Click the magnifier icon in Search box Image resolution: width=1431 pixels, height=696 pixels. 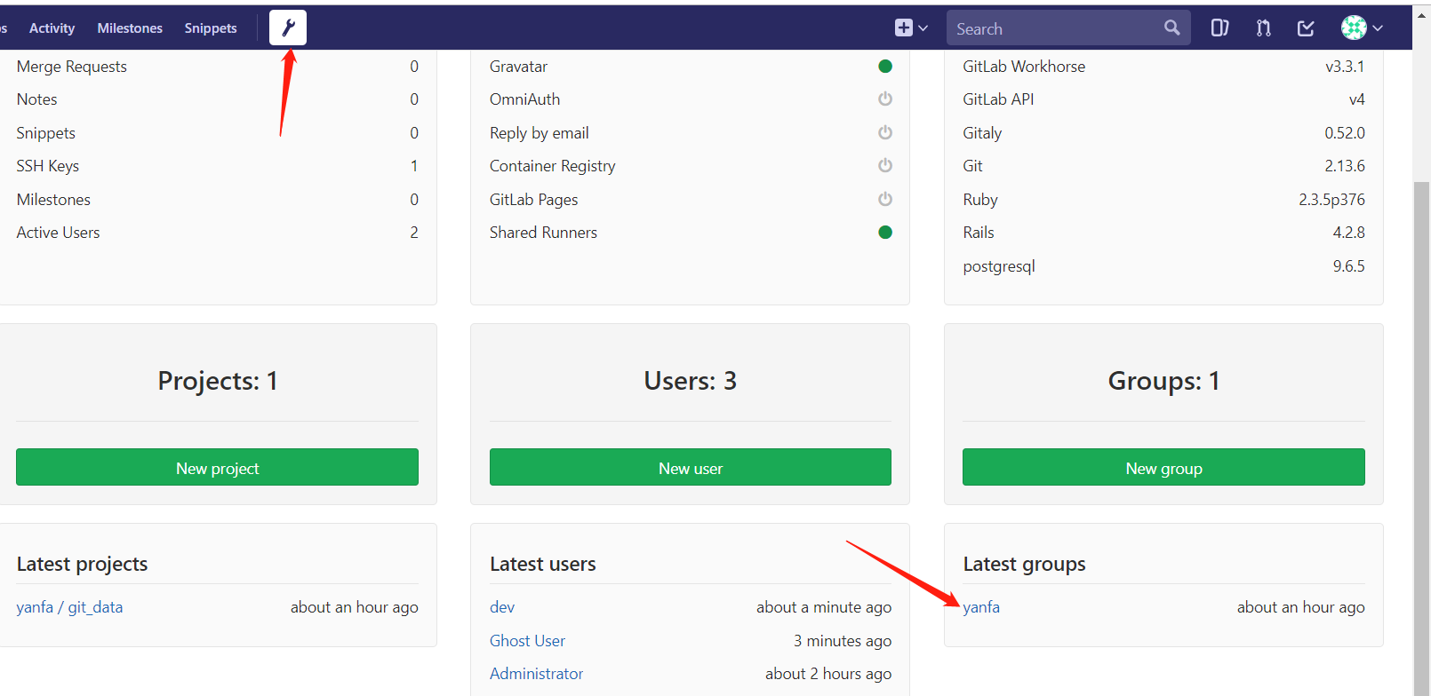click(x=1172, y=28)
